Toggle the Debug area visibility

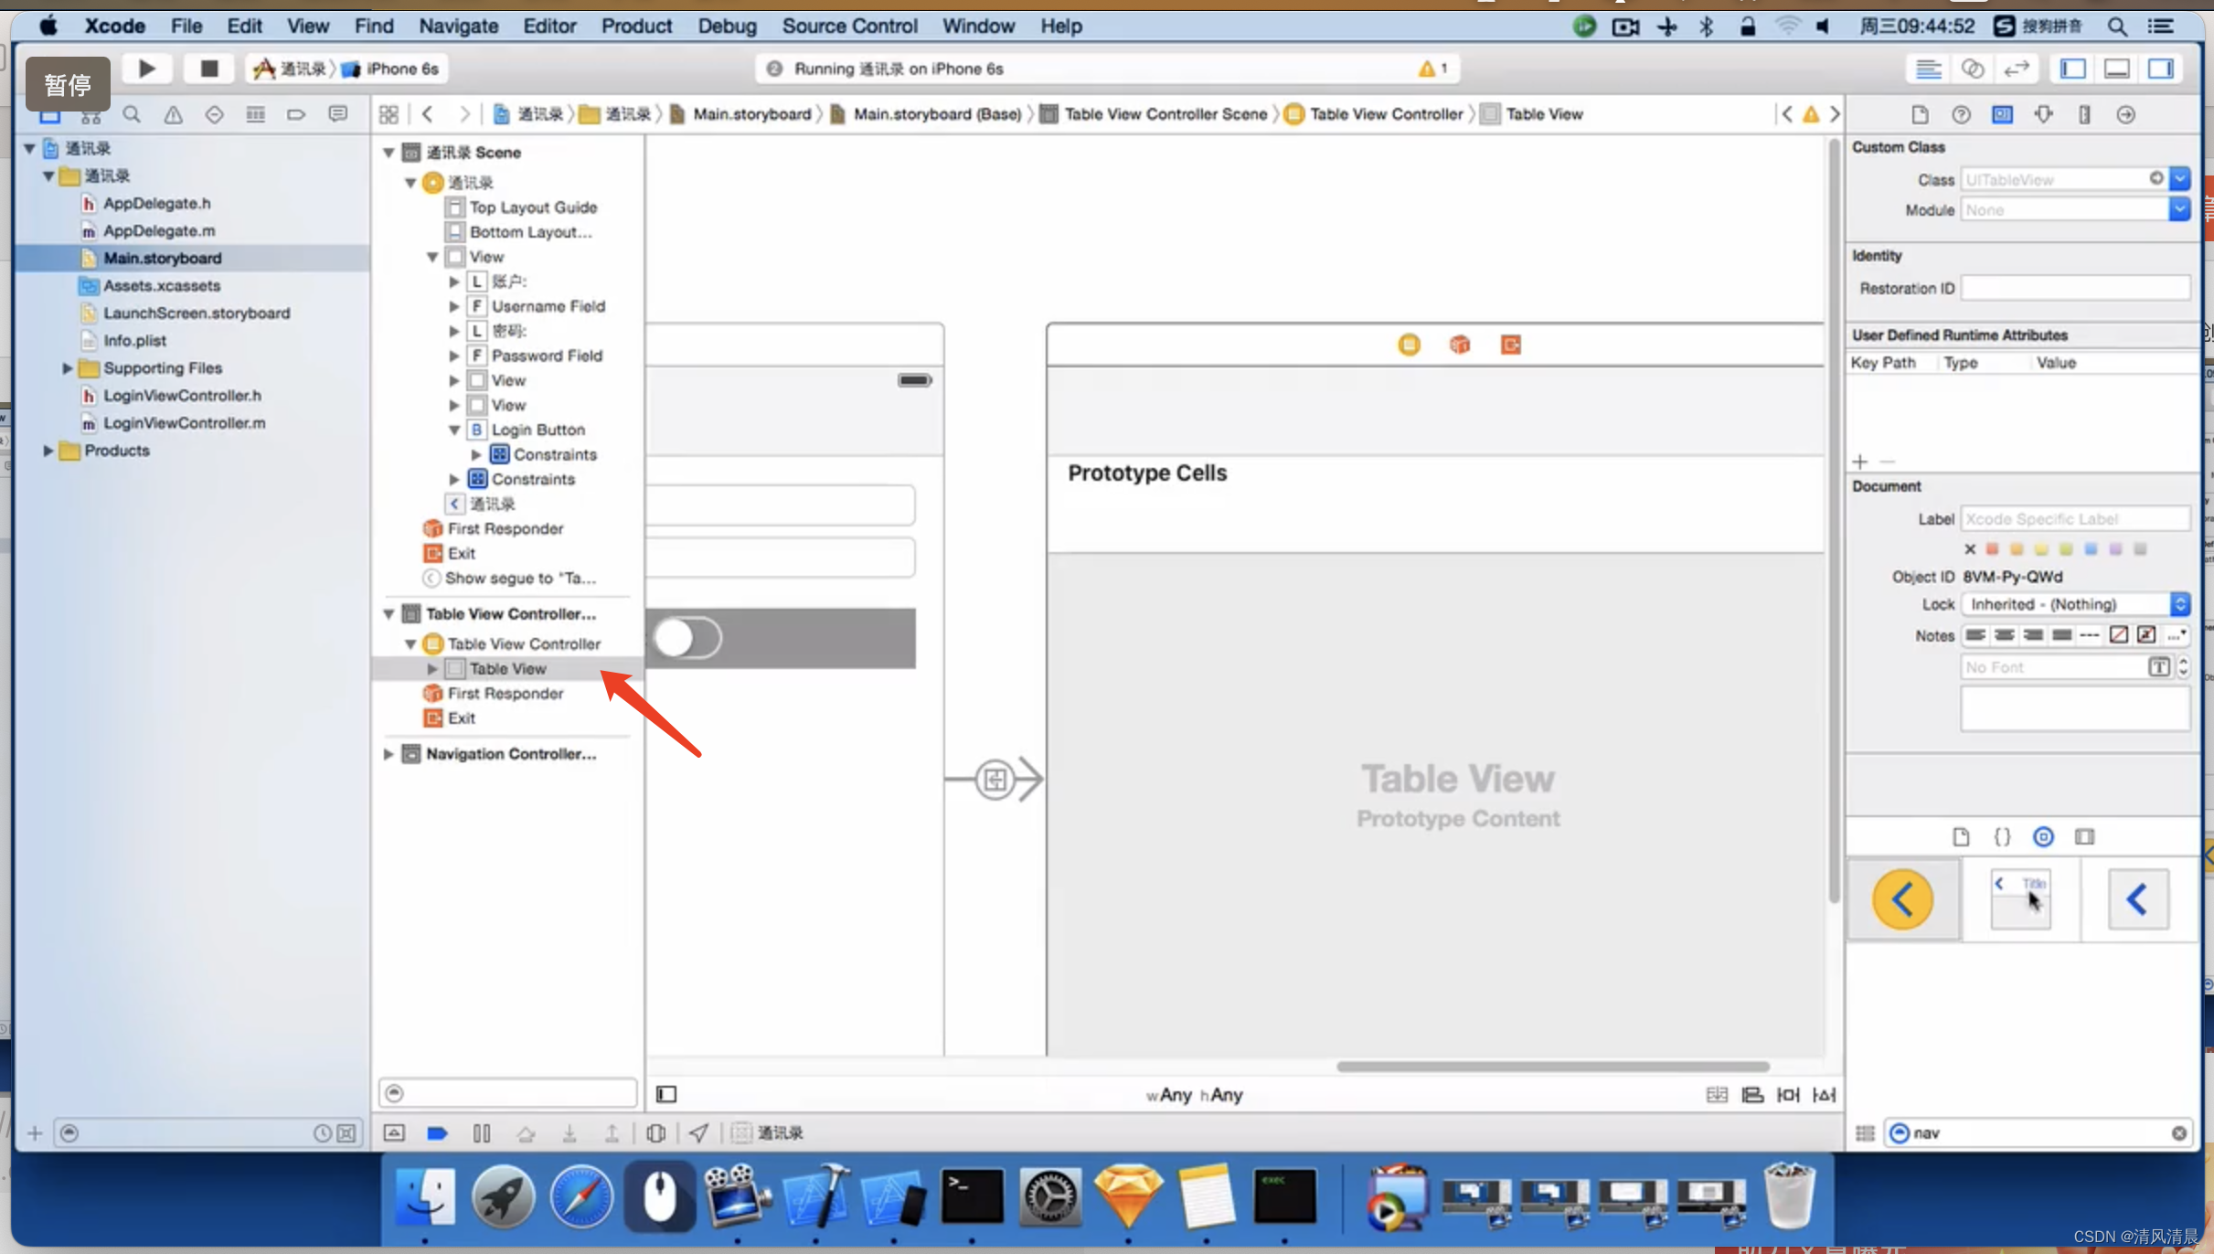(2116, 69)
